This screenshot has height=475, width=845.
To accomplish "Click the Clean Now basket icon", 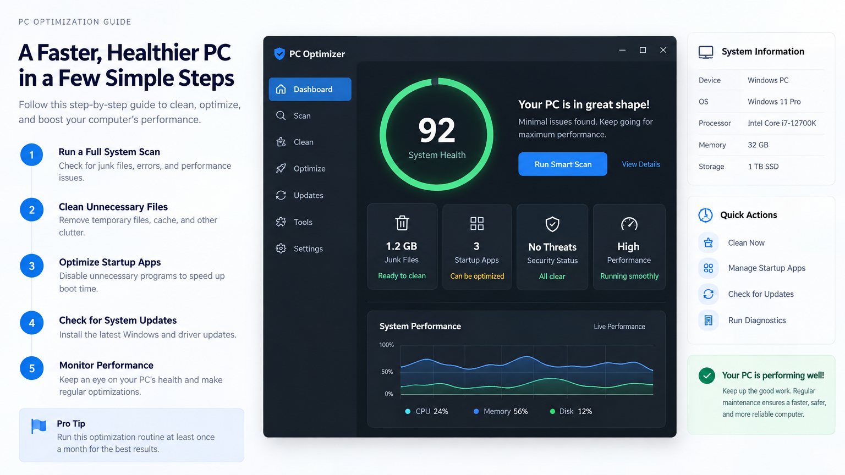I will point(709,242).
